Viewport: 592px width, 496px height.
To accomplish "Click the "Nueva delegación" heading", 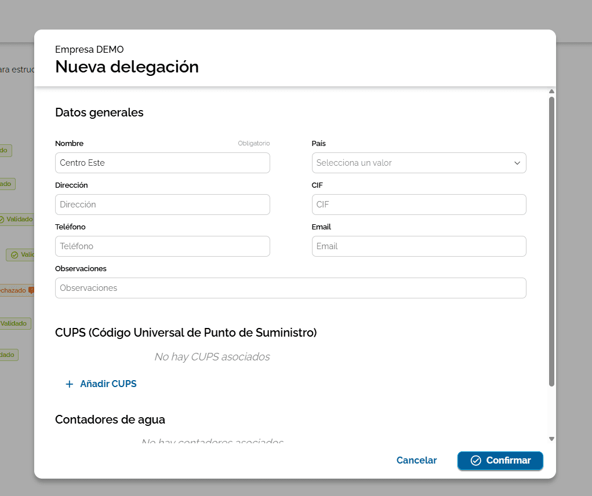I will (127, 67).
